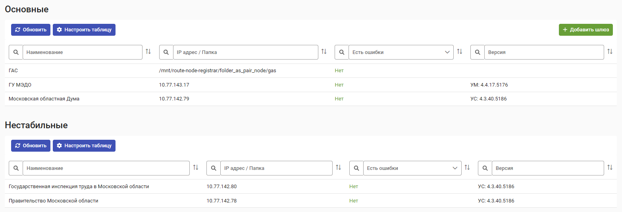Open Есть ошибки dropdown in Нестабильные table
This screenshot has height=212, width=622.
[412, 168]
